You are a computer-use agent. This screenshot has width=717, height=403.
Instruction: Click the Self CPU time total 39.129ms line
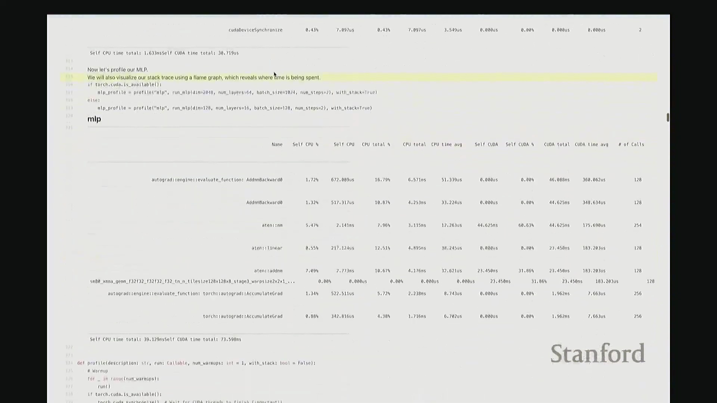[165, 340]
